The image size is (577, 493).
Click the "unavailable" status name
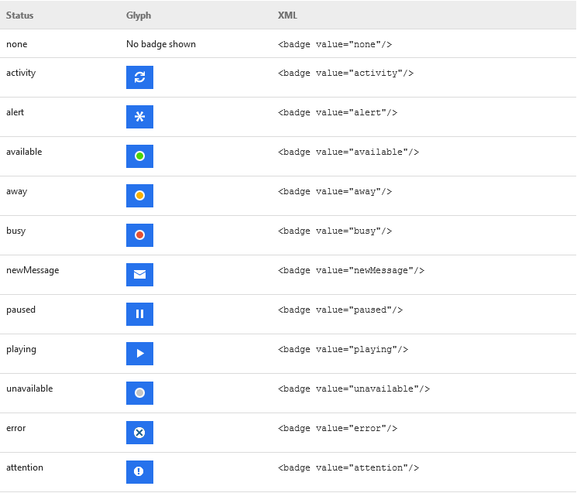(29, 389)
